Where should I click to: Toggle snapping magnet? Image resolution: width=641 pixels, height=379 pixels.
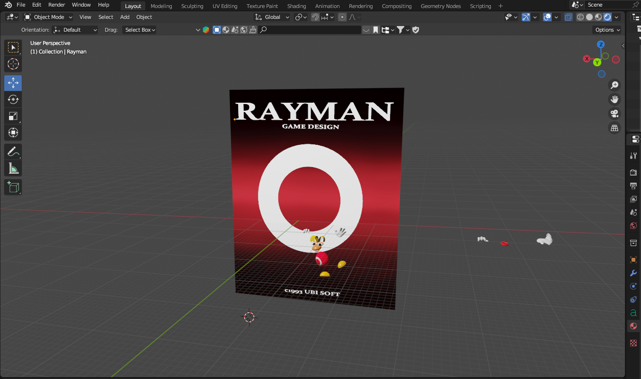(315, 17)
